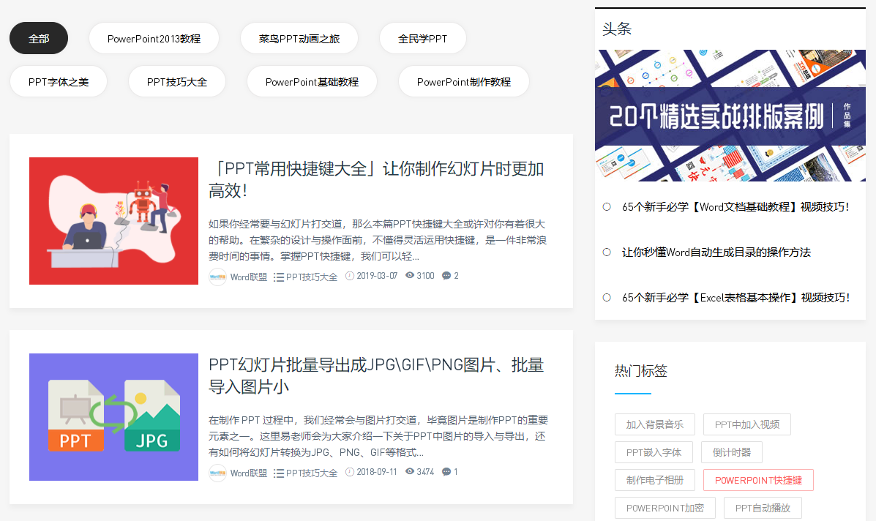Viewport: 876px width, 521px height.
Task: Click the comment bubble icon on first article
Action: pyautogui.click(x=446, y=276)
